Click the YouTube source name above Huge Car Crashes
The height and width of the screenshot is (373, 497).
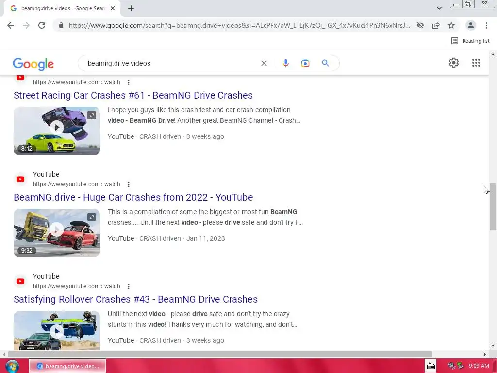(46, 174)
